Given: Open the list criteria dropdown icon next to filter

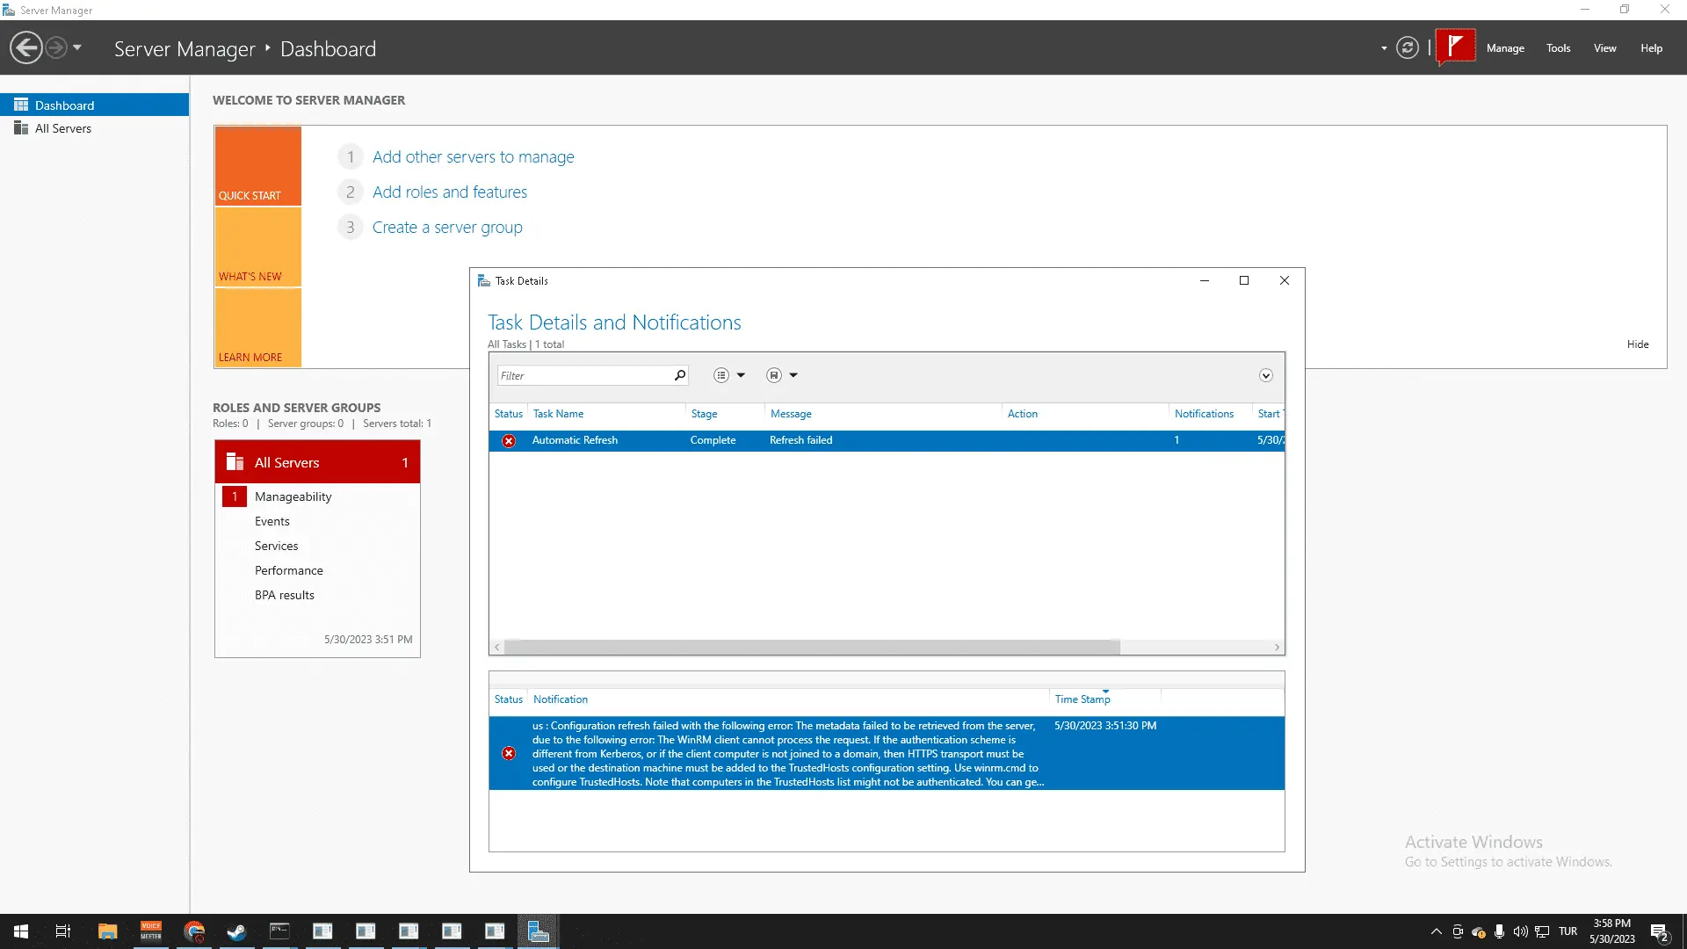Looking at the screenshot, I should (x=728, y=375).
